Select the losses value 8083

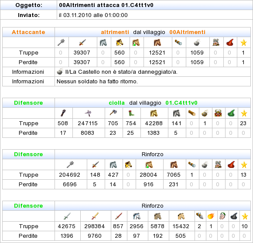pos(87,133)
